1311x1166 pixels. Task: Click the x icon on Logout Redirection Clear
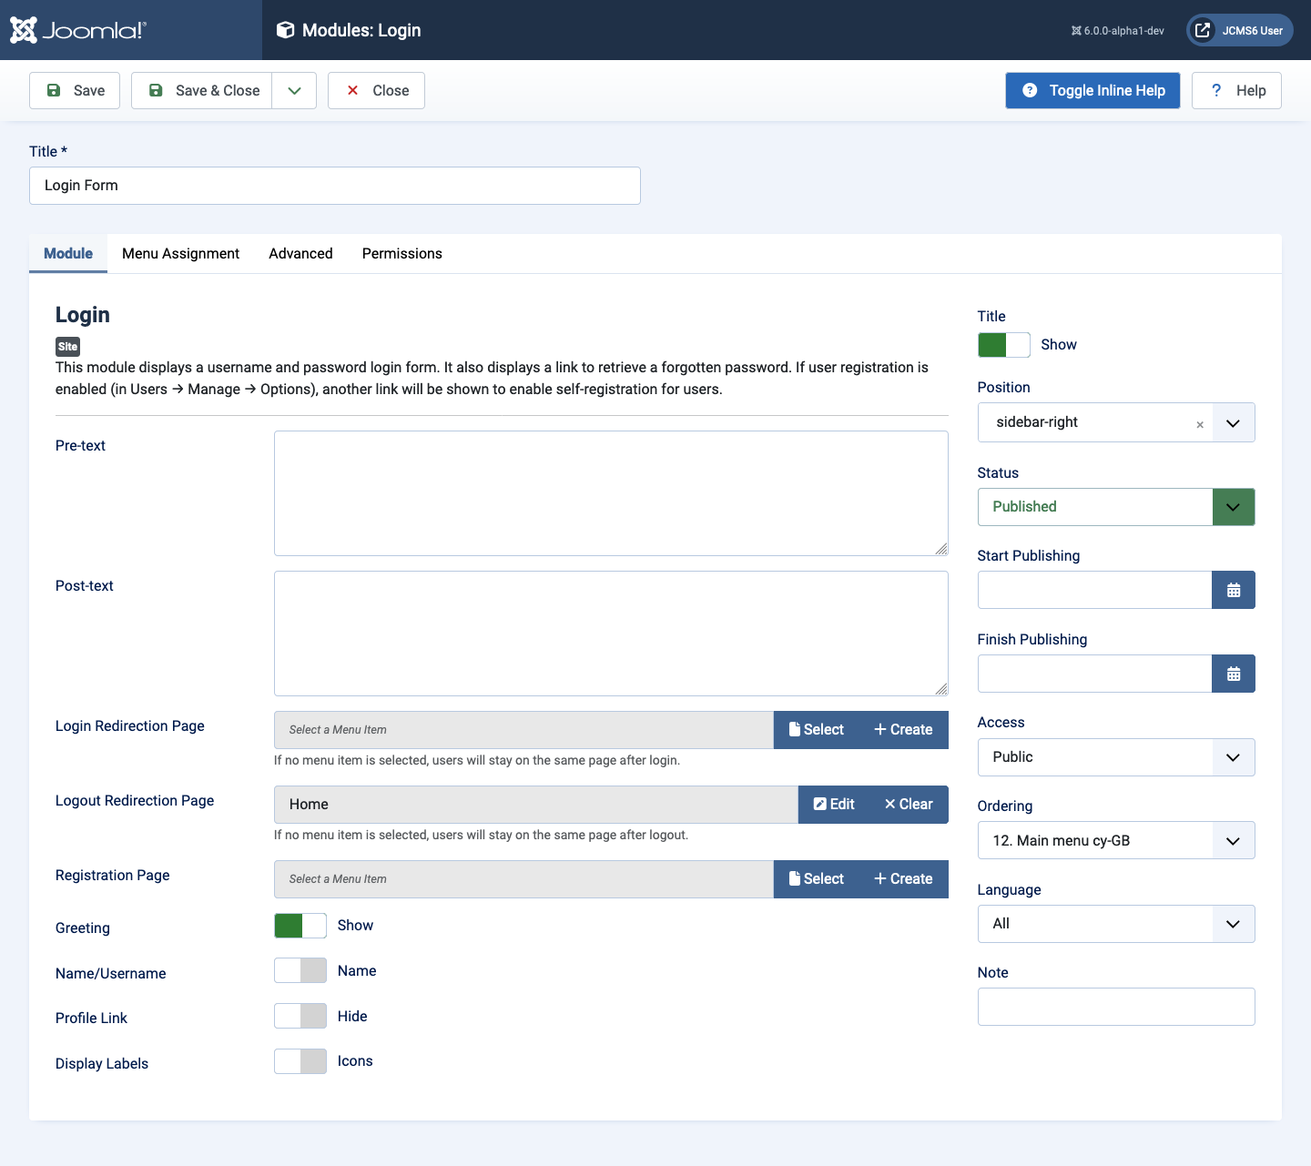point(890,804)
